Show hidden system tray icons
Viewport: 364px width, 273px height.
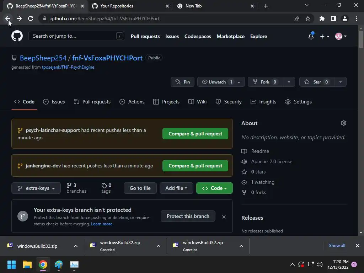[x=293, y=264]
